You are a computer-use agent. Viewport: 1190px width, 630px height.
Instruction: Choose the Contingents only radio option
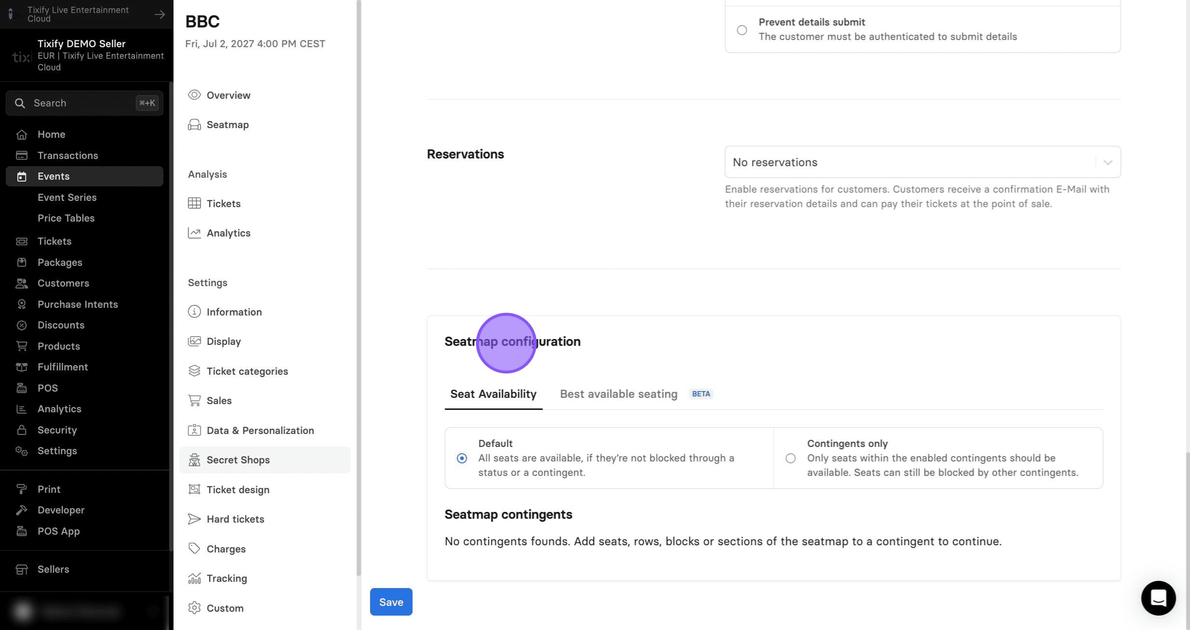click(x=791, y=458)
